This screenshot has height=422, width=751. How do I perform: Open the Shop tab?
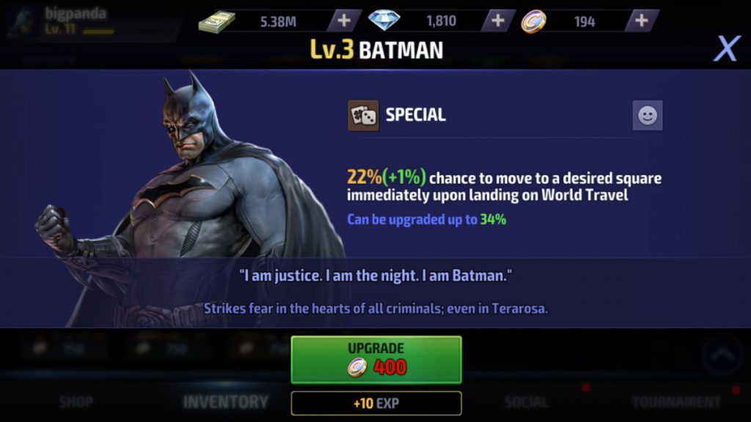(76, 402)
